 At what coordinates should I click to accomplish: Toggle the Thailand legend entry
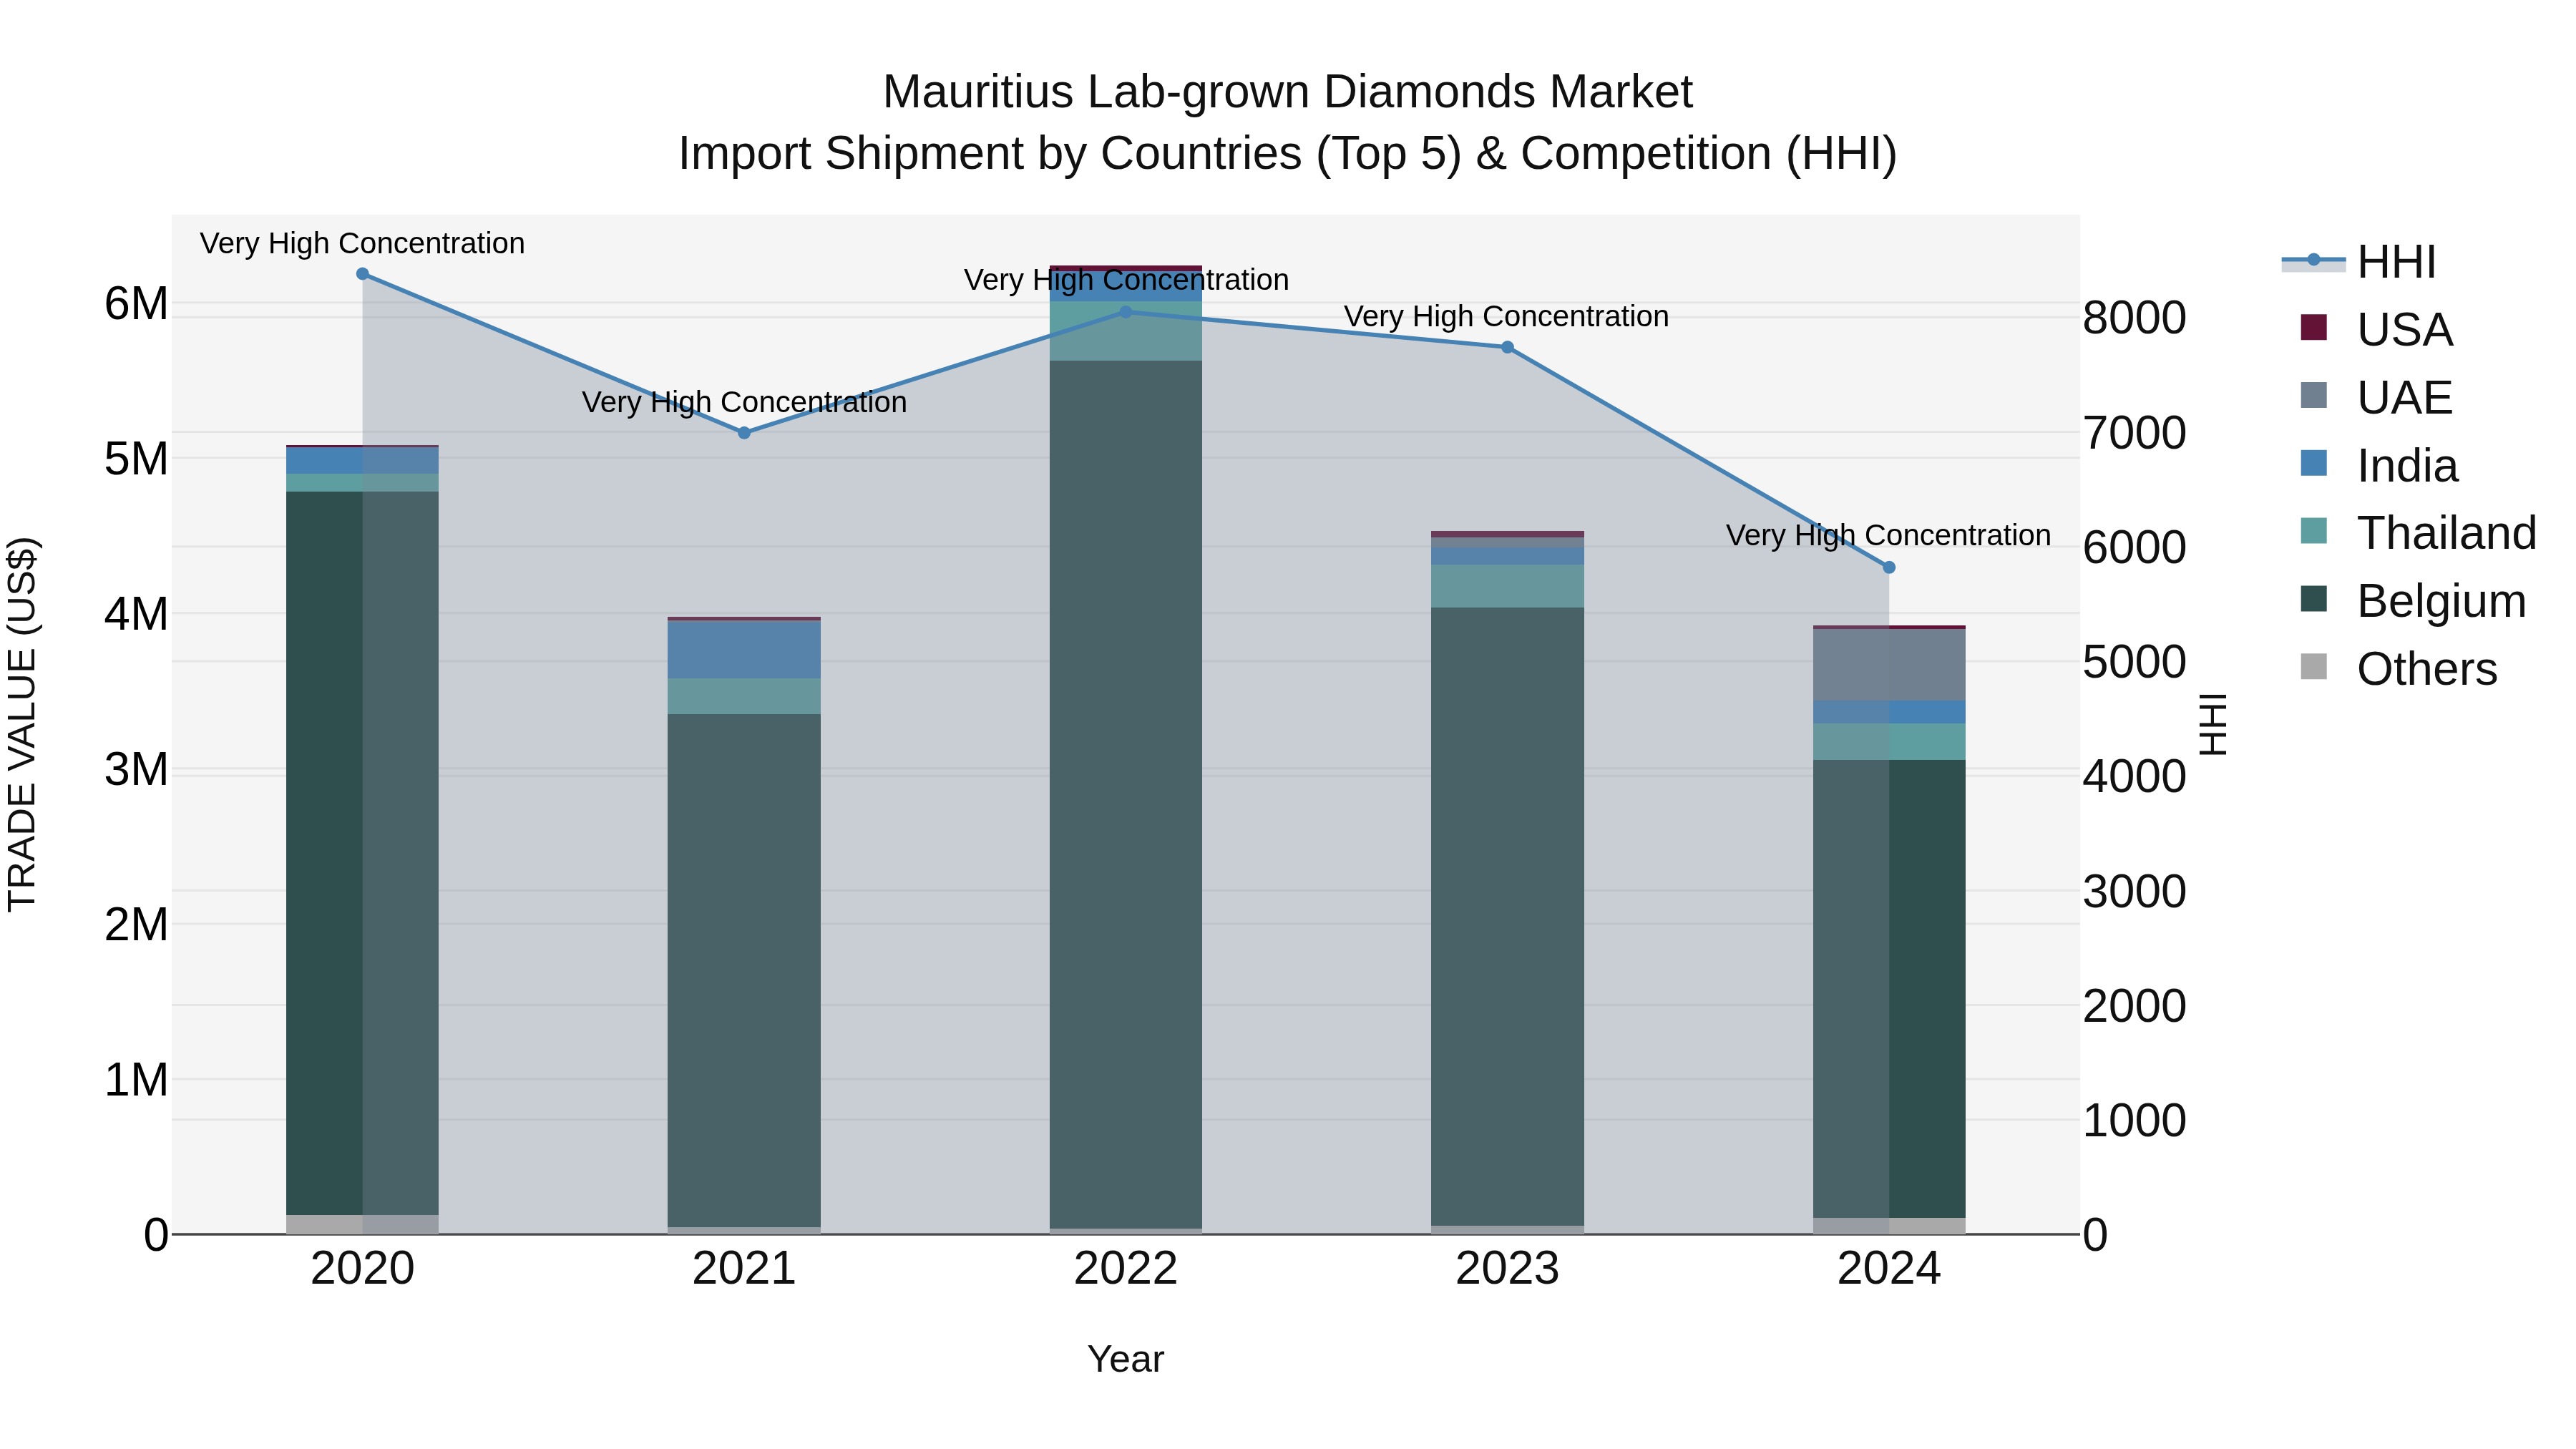click(x=2418, y=533)
